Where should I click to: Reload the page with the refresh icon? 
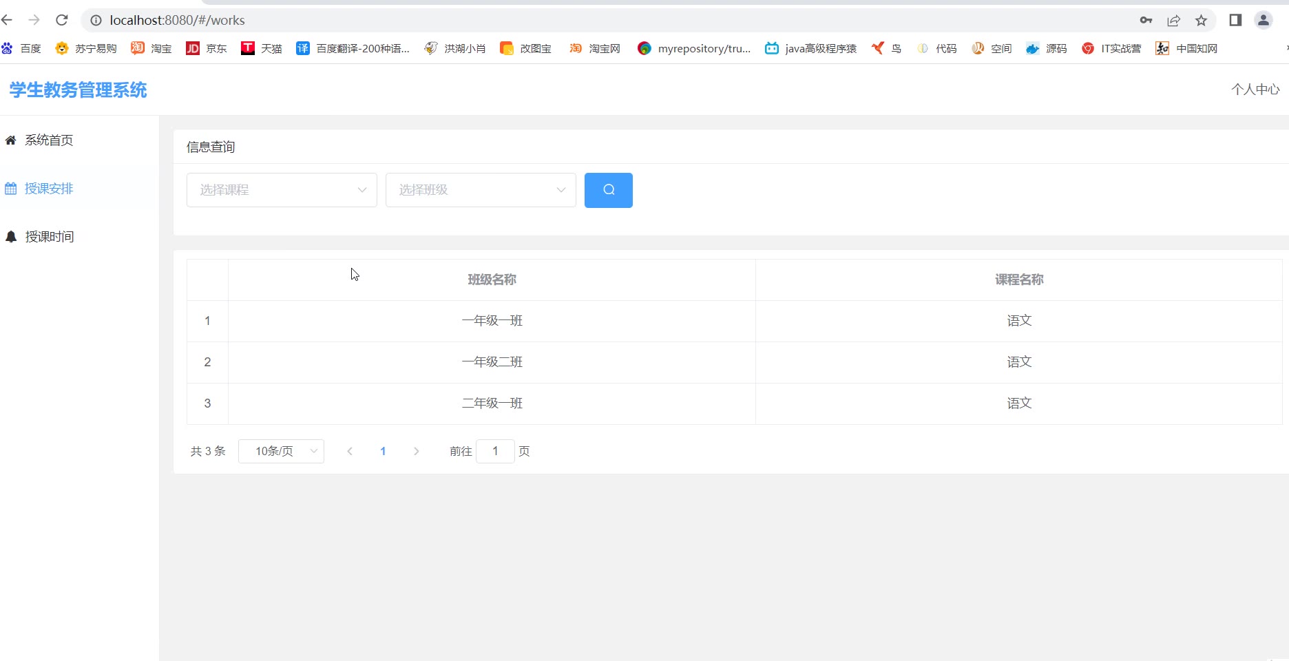point(62,20)
